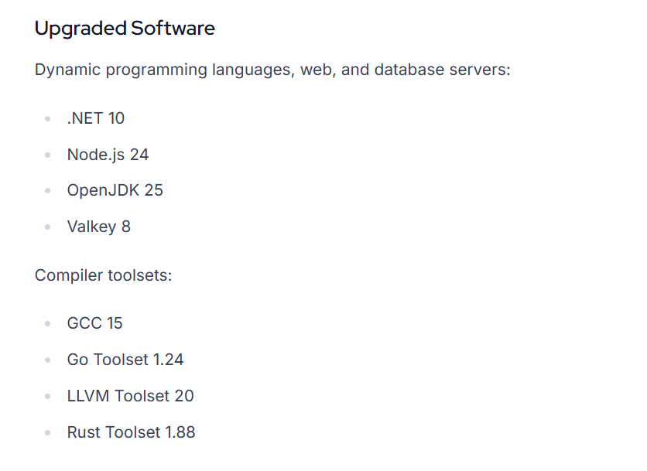The image size is (647, 471).
Task: Click the bullet beside Go Toolset 1.24
Action: [48, 360]
